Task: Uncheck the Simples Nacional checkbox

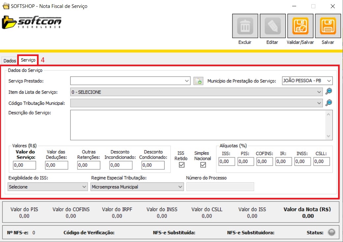Action: click(203, 165)
